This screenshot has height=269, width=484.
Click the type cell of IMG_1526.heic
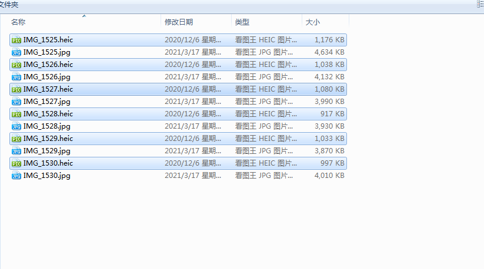(266, 65)
